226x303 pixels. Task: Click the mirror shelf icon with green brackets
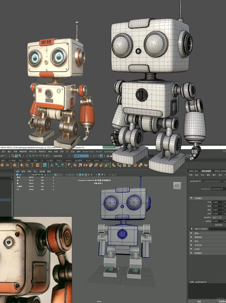point(106,165)
